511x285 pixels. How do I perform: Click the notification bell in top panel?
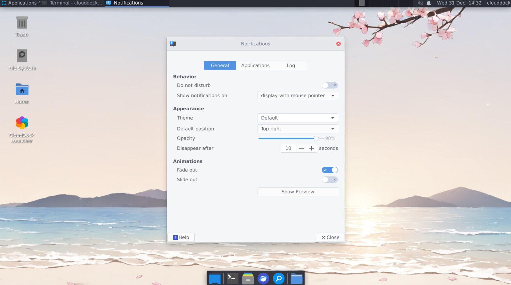(x=428, y=3)
